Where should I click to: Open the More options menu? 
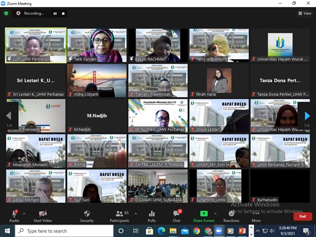[x=256, y=216]
